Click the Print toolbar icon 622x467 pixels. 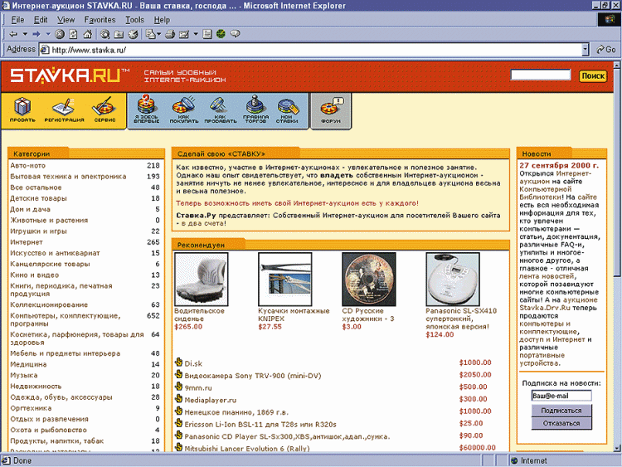[x=170, y=34]
